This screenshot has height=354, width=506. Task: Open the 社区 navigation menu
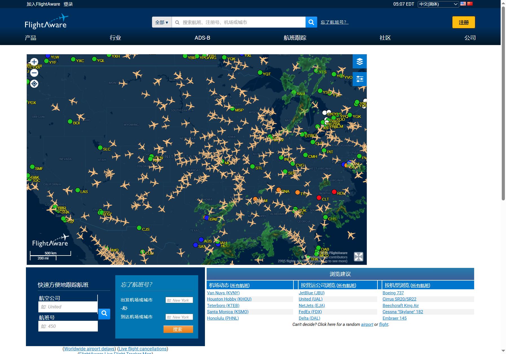tap(385, 38)
